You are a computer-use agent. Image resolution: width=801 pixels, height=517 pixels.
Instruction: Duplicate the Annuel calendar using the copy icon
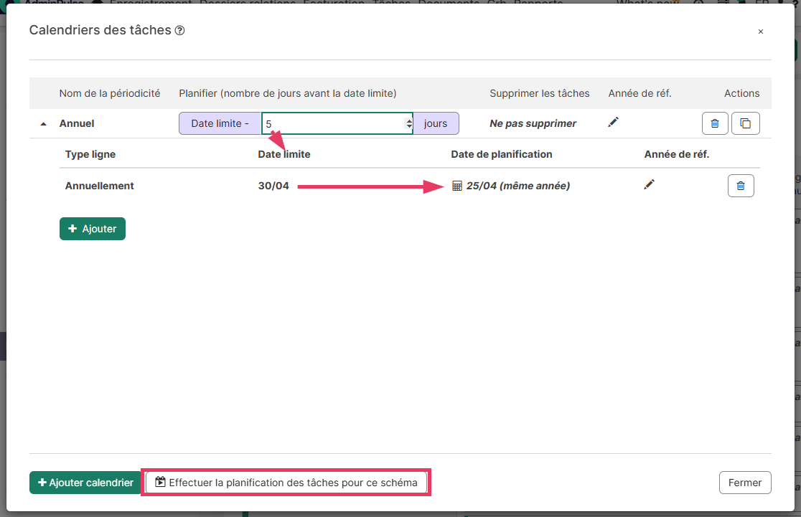tap(745, 123)
